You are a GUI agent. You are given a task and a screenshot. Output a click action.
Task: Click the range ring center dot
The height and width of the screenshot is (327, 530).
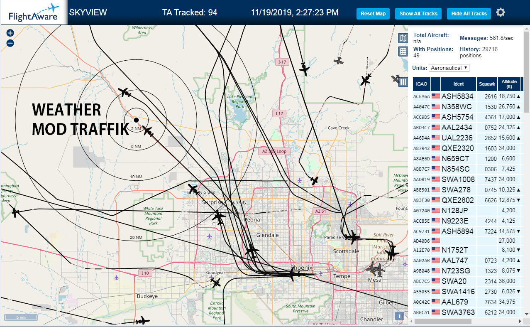coord(136,120)
